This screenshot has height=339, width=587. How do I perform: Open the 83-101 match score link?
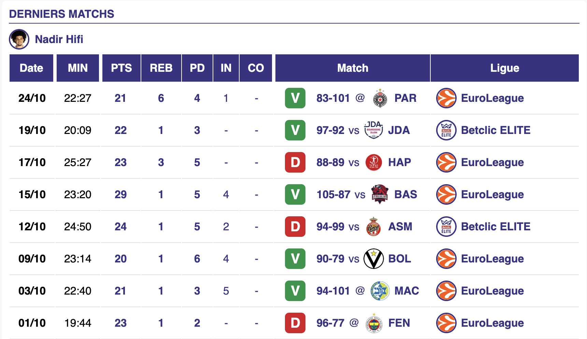(x=333, y=98)
